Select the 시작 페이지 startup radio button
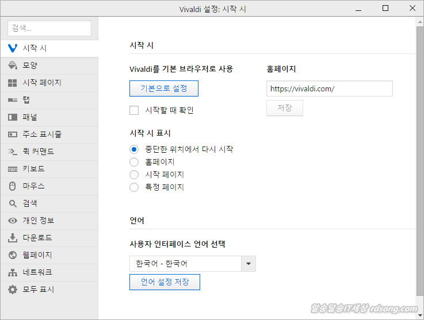424x320 pixels. [x=134, y=175]
